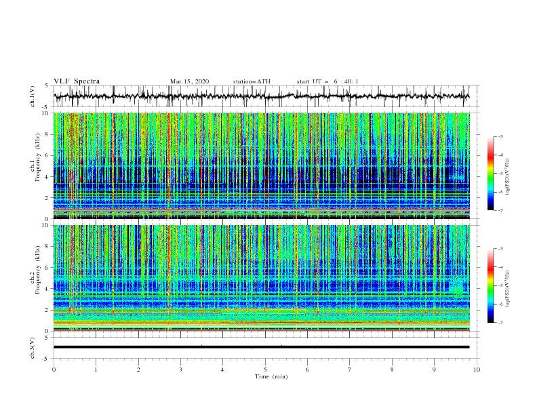Image resolution: width=537 pixels, height=415 pixels.
Task: Click the "-5" volt tick of the ch.1 waveform axis
Action: (46, 107)
